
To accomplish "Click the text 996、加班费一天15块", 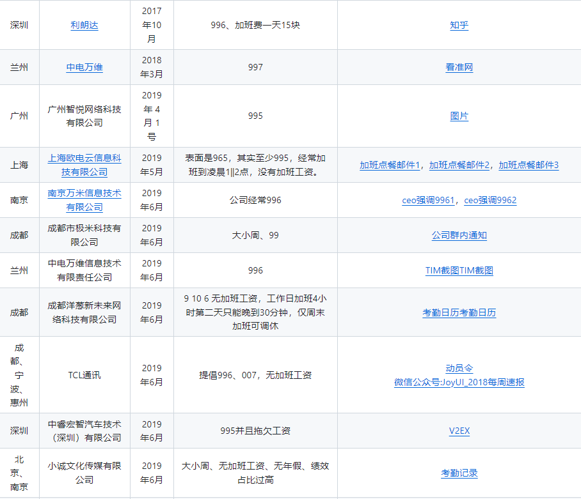I will pyautogui.click(x=255, y=25).
